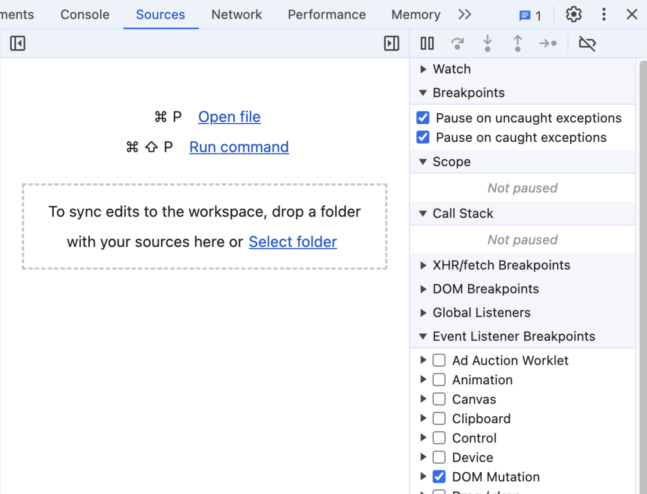Image resolution: width=647 pixels, height=494 pixels.
Task: Switch to the Elements tab
Action: (17, 14)
